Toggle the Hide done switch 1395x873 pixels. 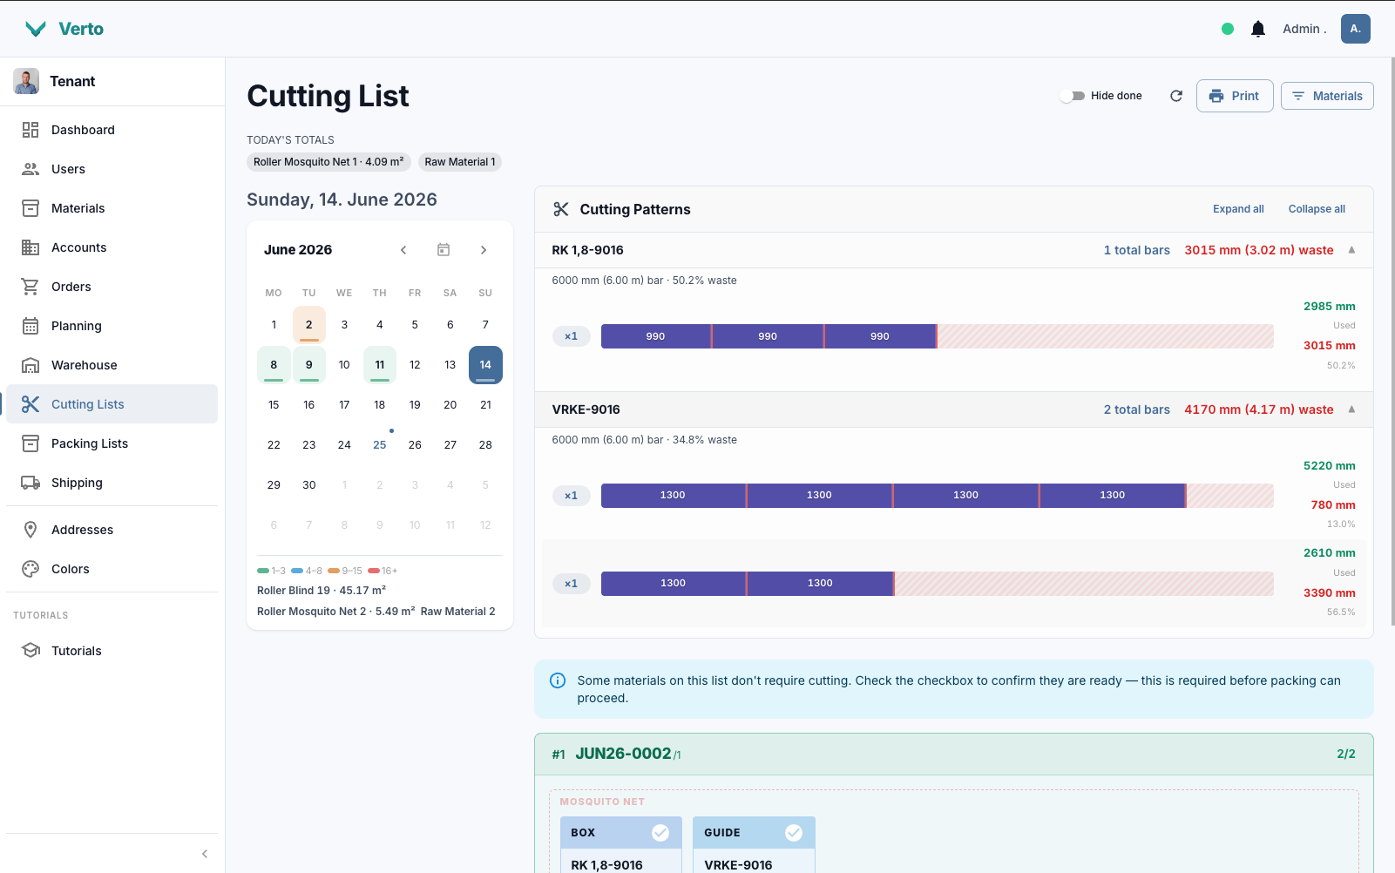pyautogui.click(x=1073, y=96)
